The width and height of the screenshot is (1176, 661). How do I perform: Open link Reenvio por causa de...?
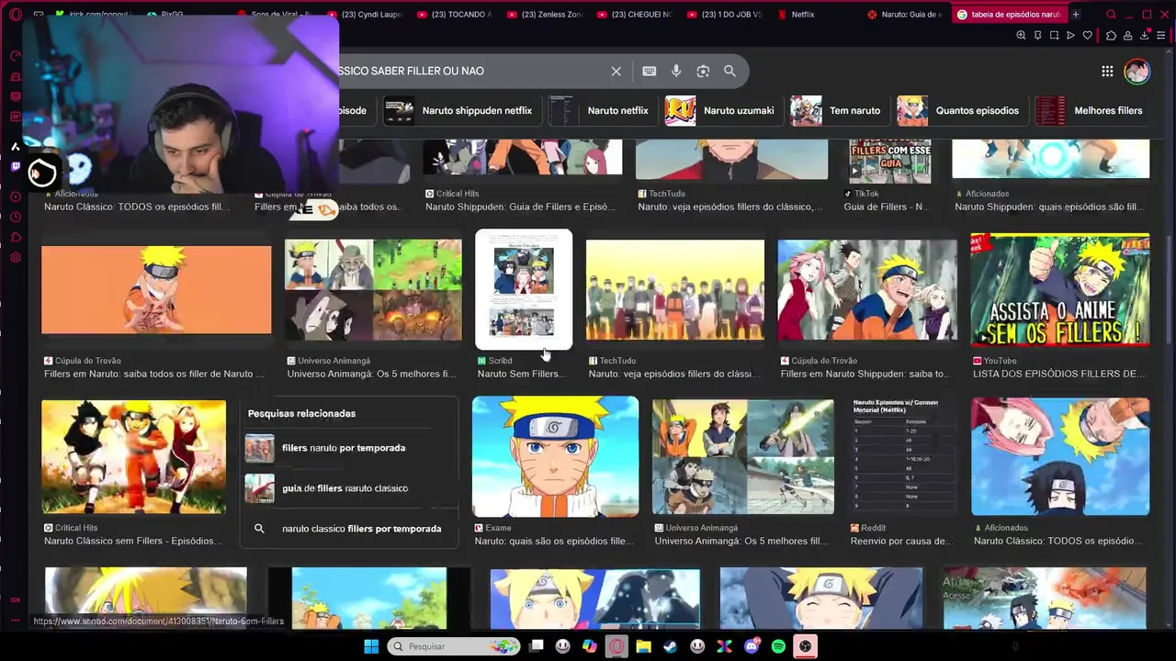(901, 541)
